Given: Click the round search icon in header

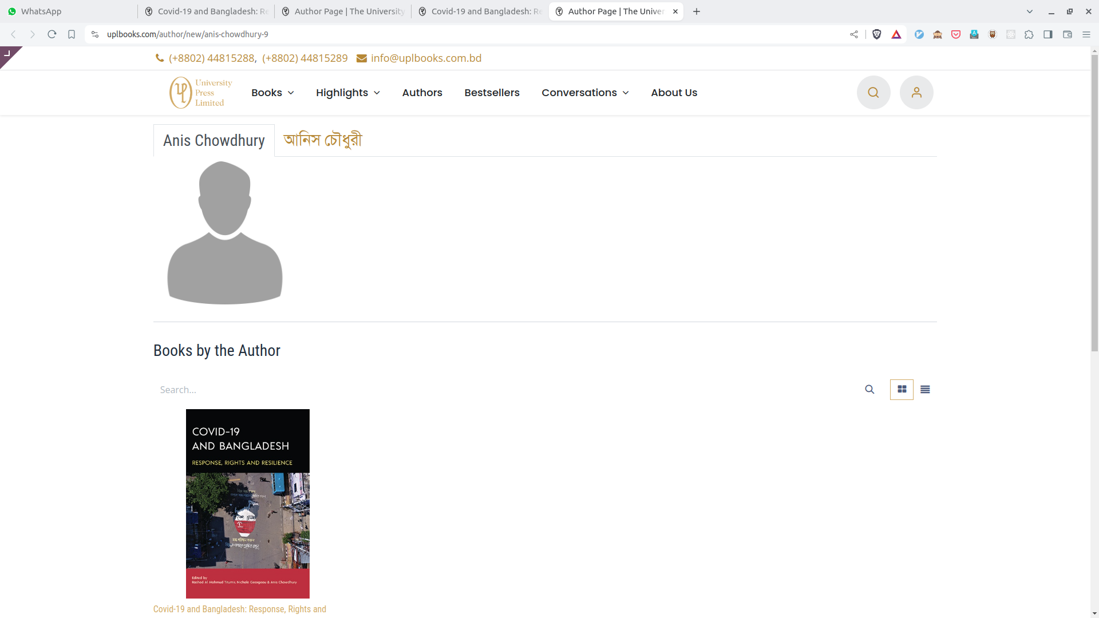Looking at the screenshot, I should (873, 93).
